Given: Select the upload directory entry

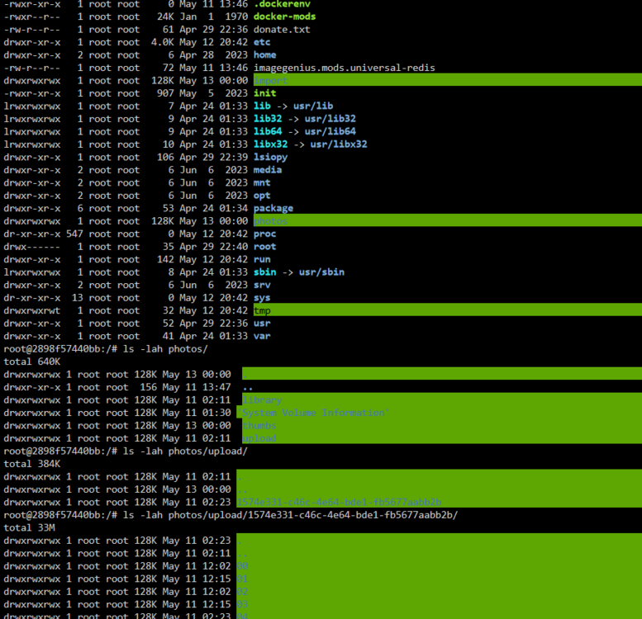Looking at the screenshot, I should point(259,438).
